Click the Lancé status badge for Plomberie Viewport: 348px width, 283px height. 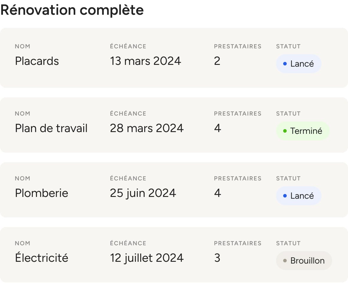pyautogui.click(x=298, y=196)
